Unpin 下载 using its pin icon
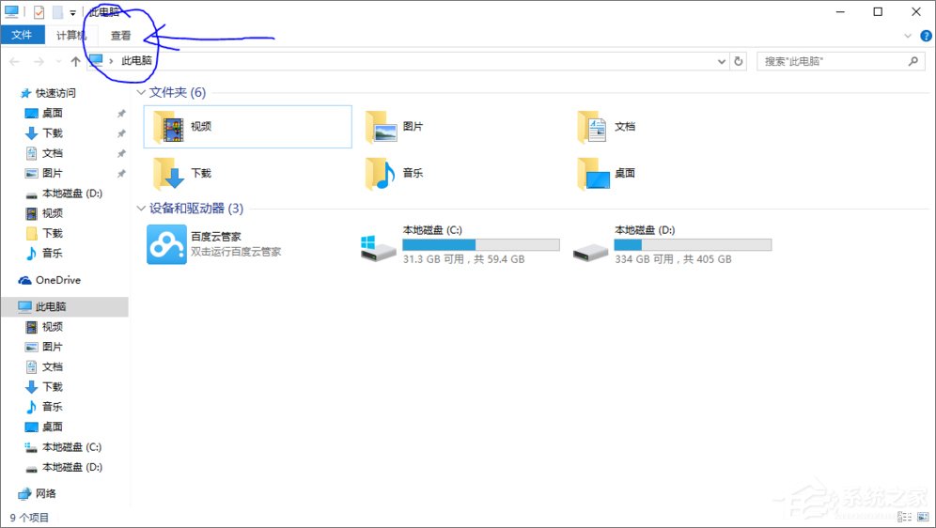The height and width of the screenshot is (528, 936). click(x=121, y=133)
